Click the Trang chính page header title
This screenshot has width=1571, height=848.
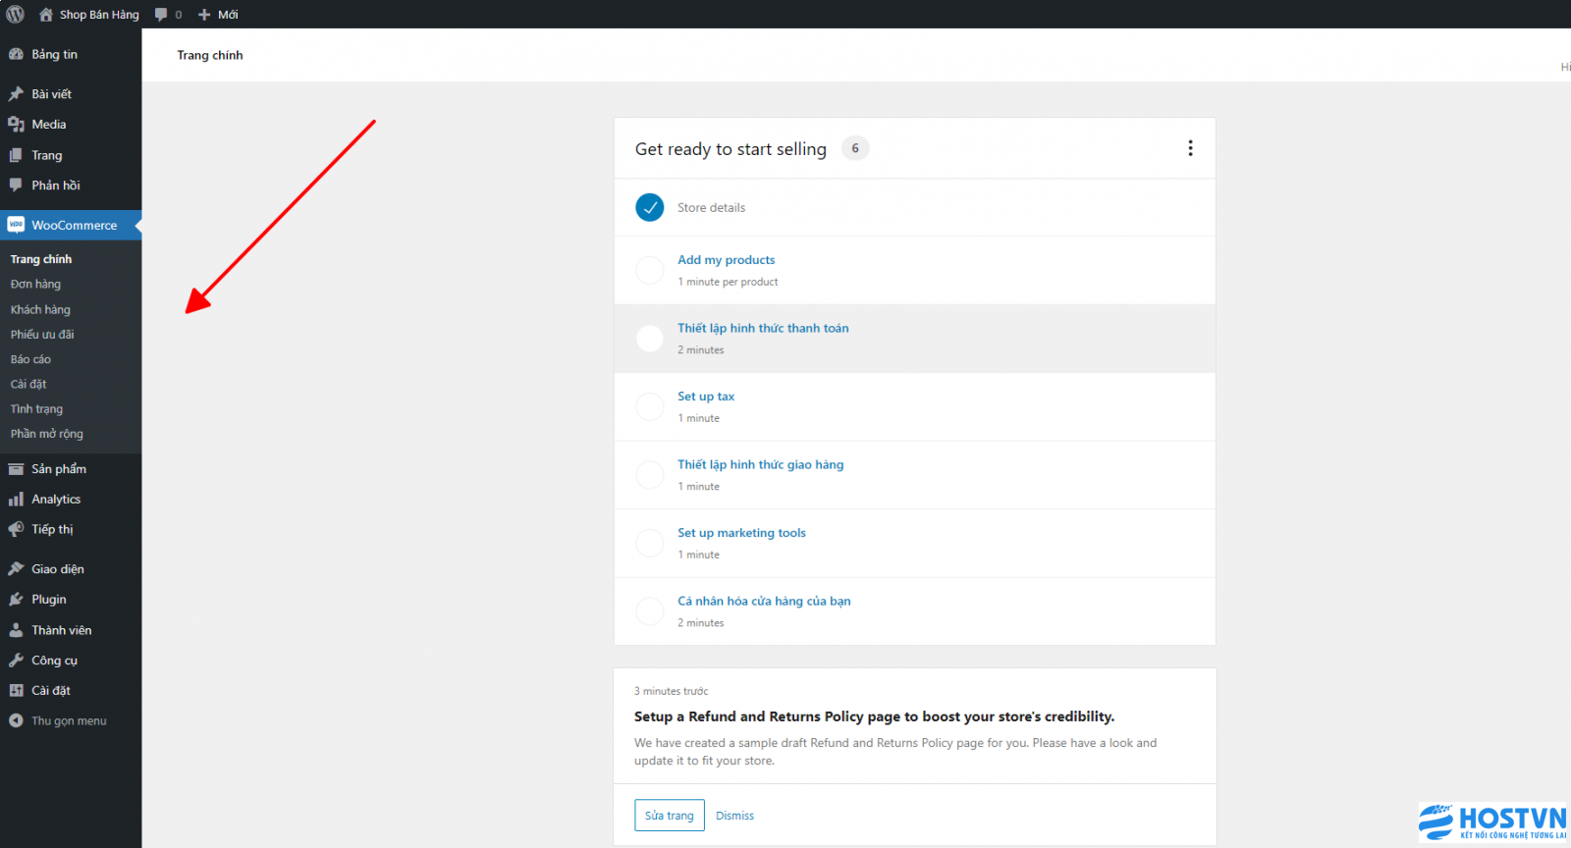(210, 55)
